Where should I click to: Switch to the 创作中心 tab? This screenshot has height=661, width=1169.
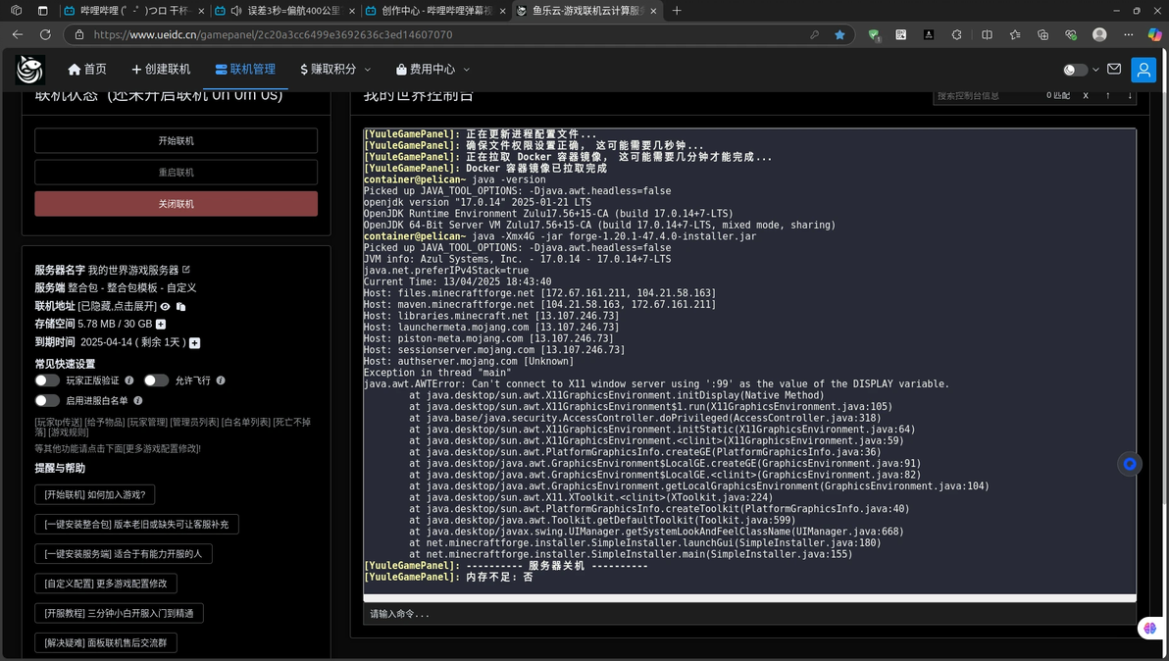(x=436, y=11)
